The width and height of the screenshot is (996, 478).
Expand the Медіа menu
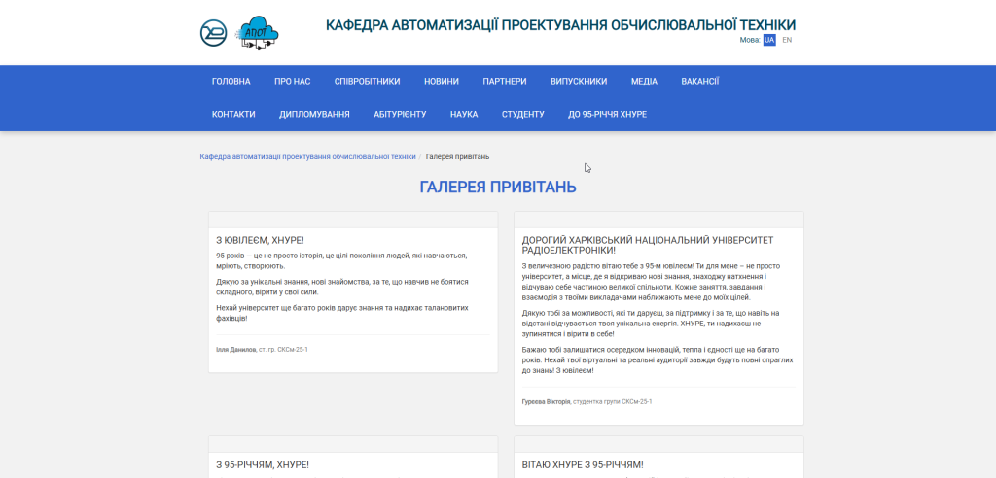[644, 82]
